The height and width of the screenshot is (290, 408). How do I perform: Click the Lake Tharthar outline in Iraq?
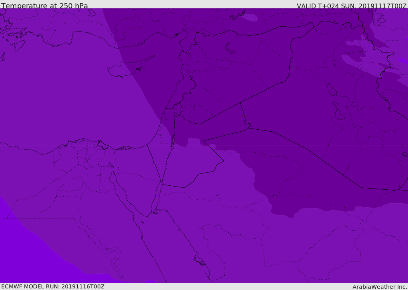[x=331, y=90]
